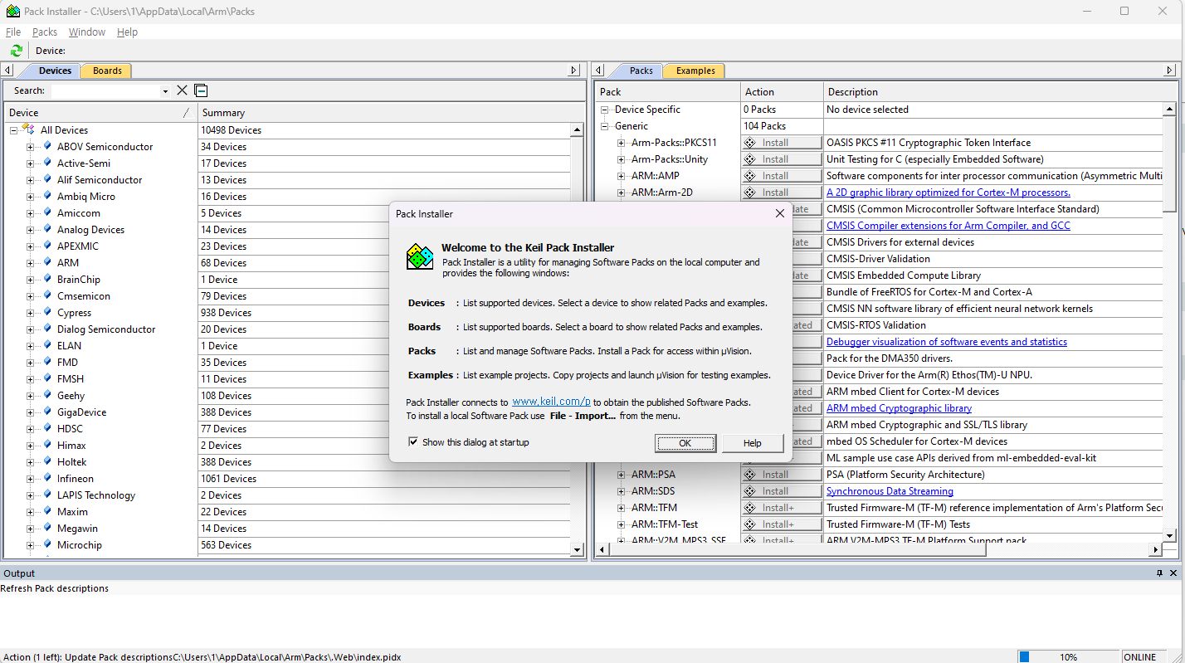The height and width of the screenshot is (663, 1185).
Task: Install the Arm-Packs::Unity pack
Action: click(x=782, y=159)
